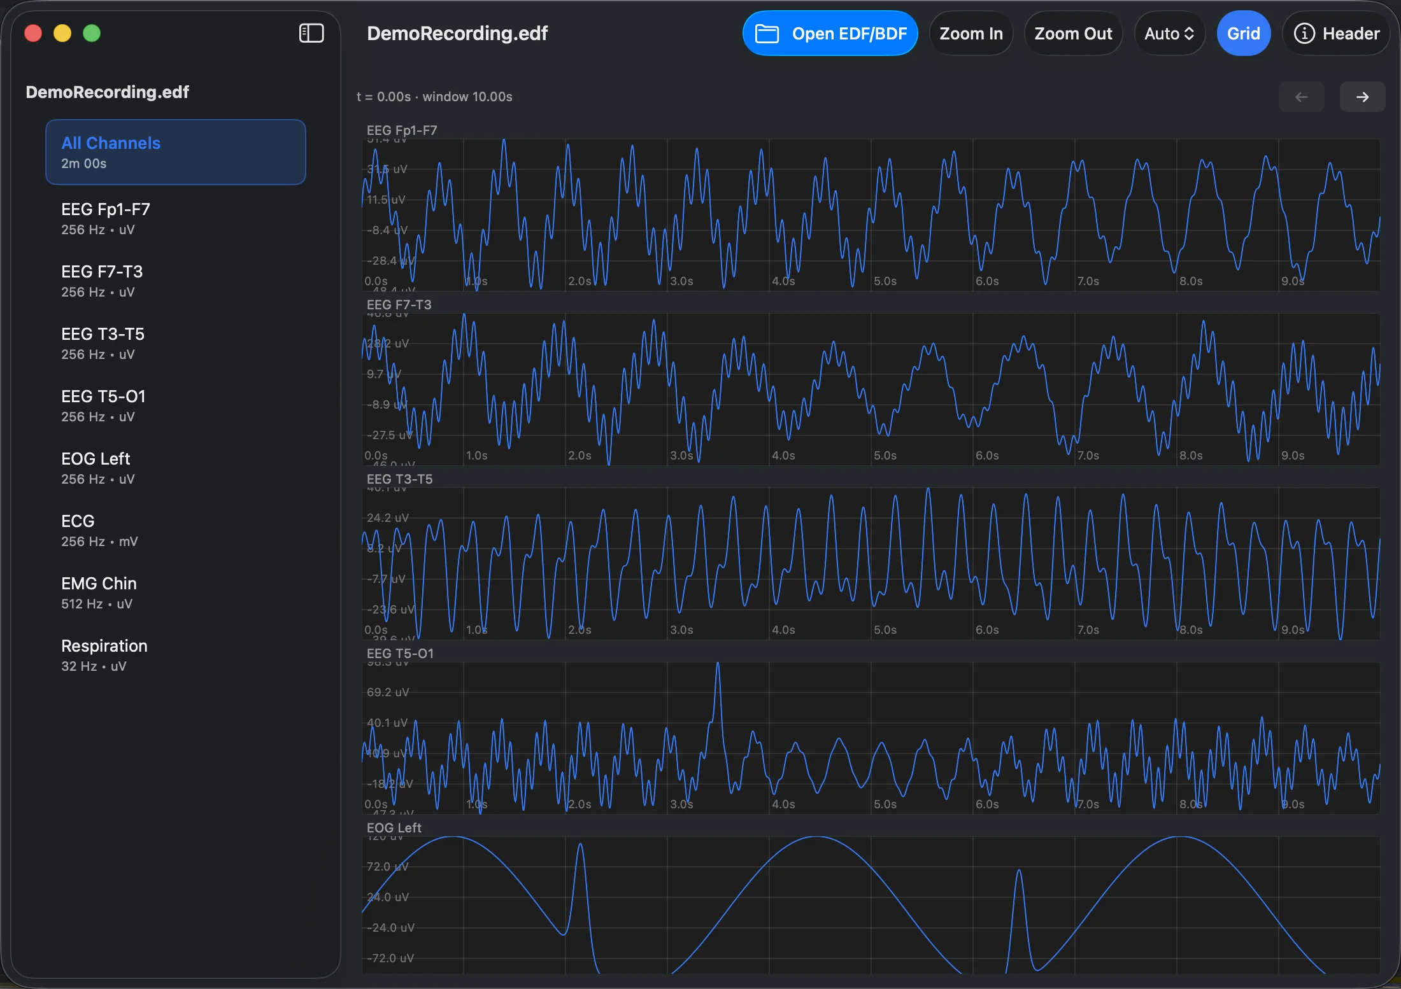Click the EEG F7-T3 plot label
The width and height of the screenshot is (1401, 989).
399,304
